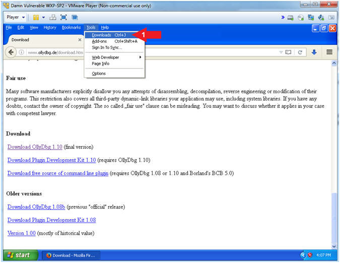The height and width of the screenshot is (263, 340).
Task: Choose Sign In To Sync entry
Action: [114, 47]
